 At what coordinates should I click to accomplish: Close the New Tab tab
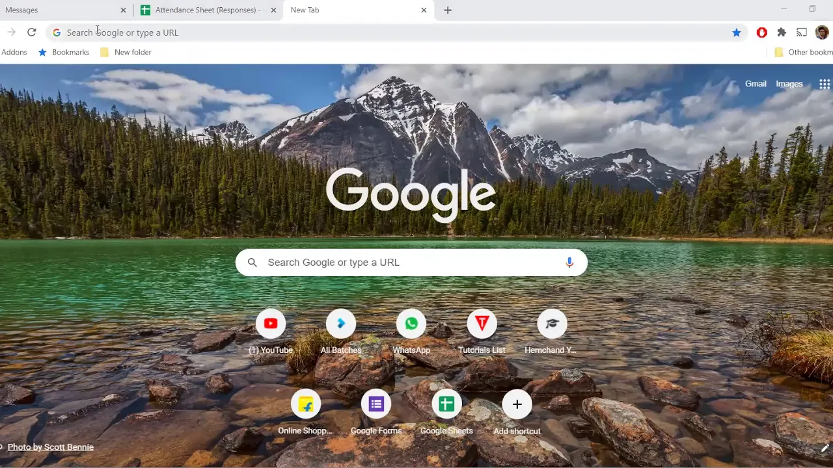(424, 10)
